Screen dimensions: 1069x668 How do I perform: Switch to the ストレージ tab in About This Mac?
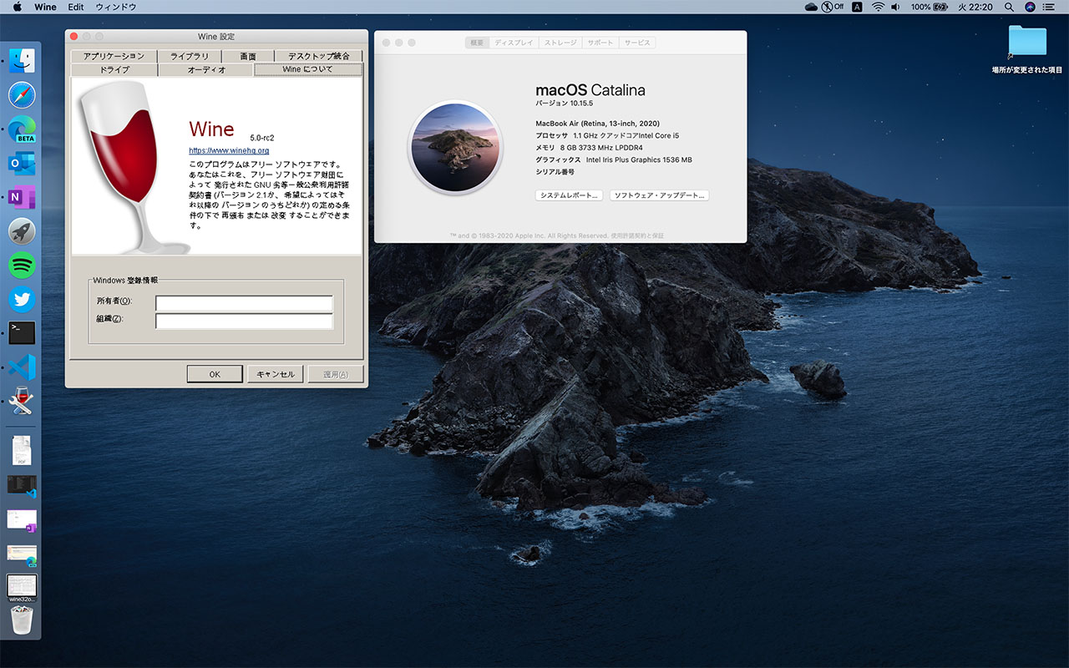click(560, 43)
